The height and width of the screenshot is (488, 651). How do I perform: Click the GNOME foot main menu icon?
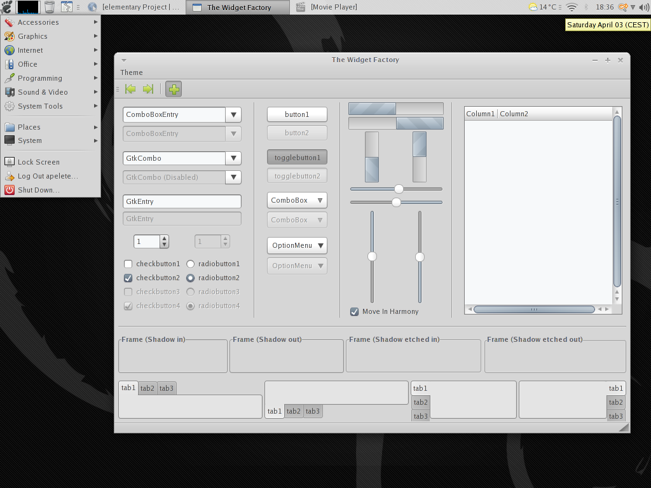(6, 7)
